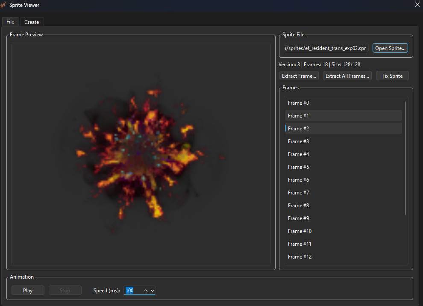Switch to the Create tab
423x306 pixels.
coord(32,22)
